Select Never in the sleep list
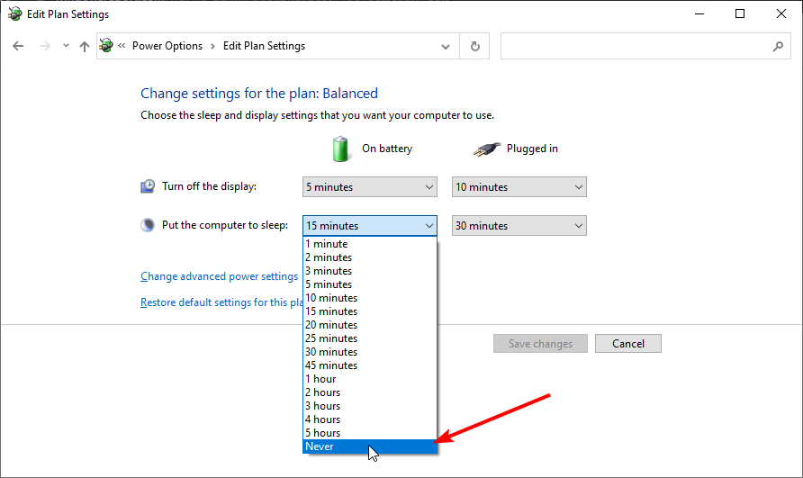The height and width of the screenshot is (478, 803). [x=370, y=446]
